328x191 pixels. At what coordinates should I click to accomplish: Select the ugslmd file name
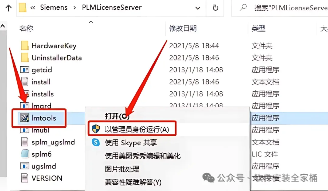click(x=44, y=166)
